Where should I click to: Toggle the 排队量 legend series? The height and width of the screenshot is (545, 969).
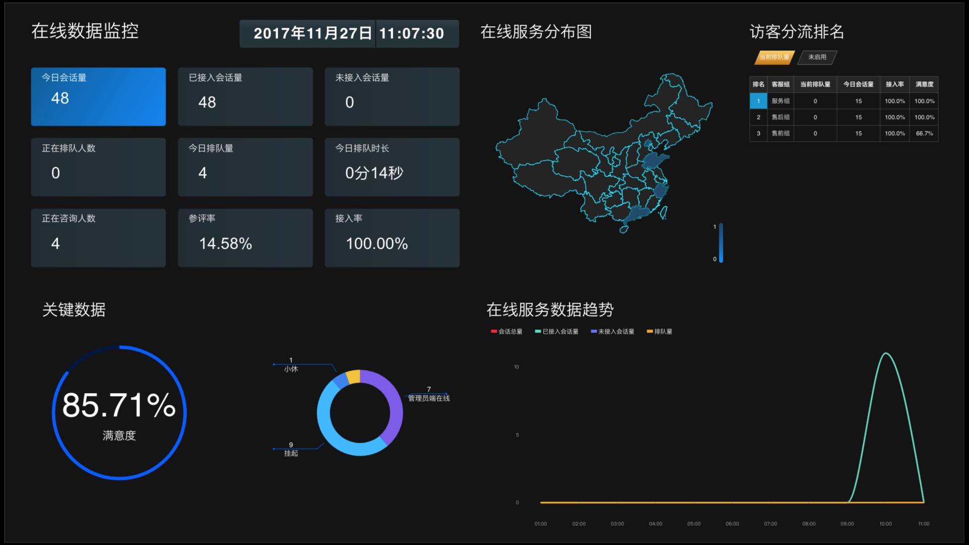point(659,332)
